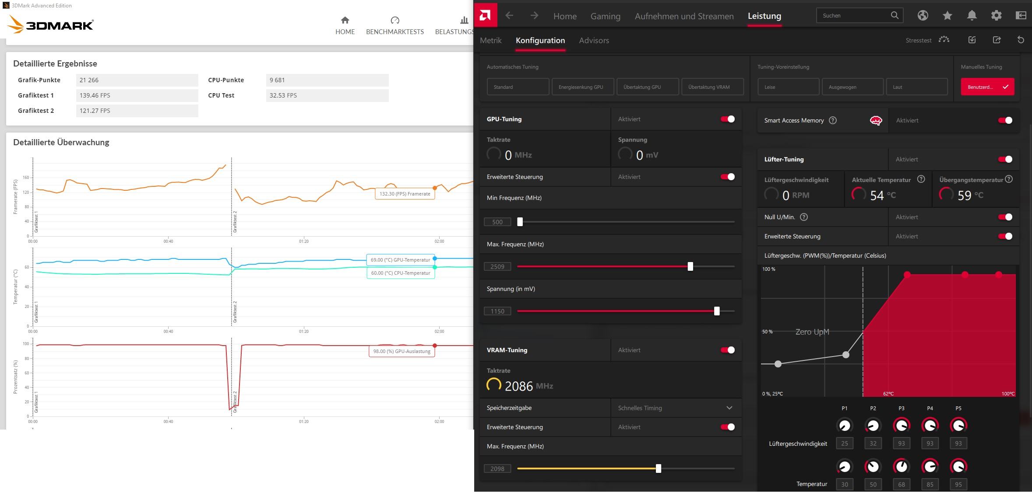
Task: Select the Leistung tab
Action: click(x=764, y=16)
